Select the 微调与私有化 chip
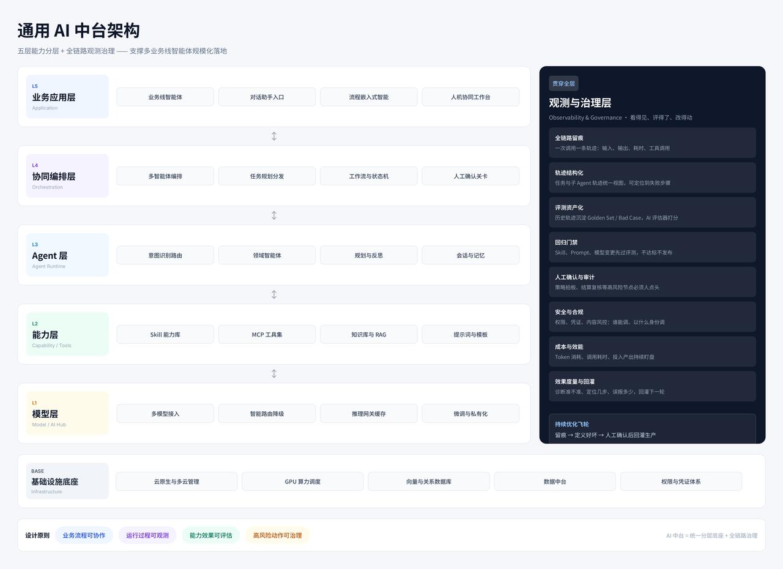The height and width of the screenshot is (569, 783). (x=470, y=414)
